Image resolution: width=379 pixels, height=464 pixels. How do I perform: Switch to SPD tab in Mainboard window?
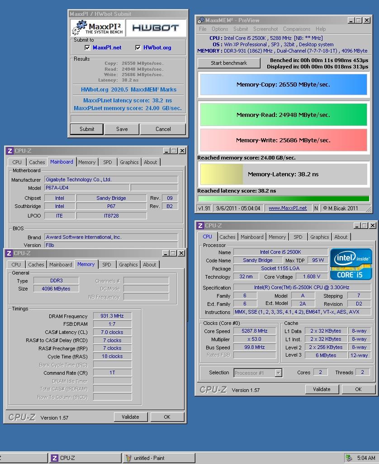[108, 162]
